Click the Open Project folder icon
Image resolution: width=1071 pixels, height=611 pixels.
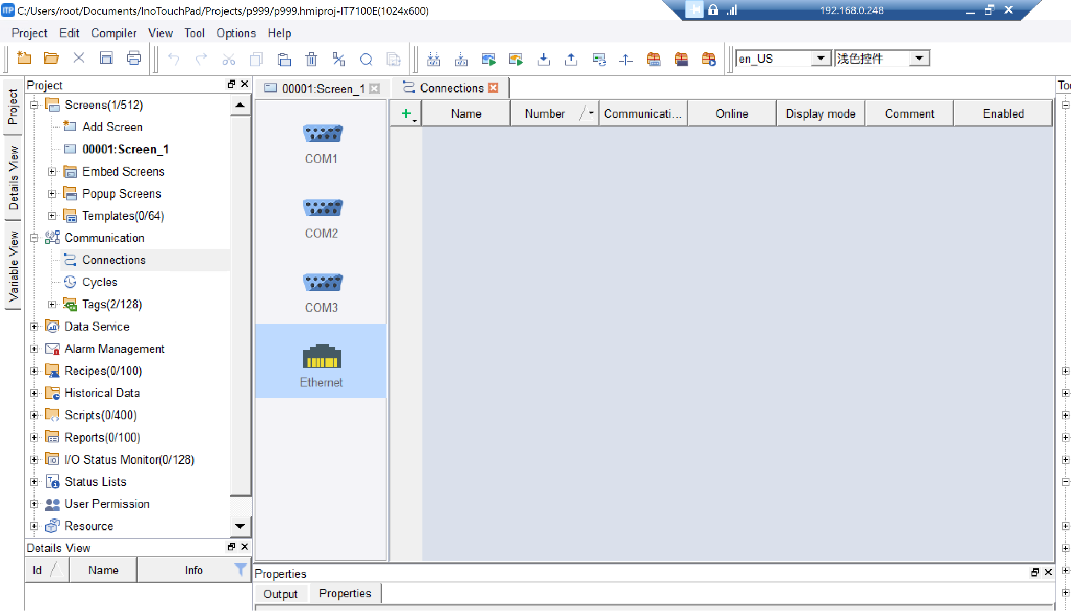click(x=51, y=58)
